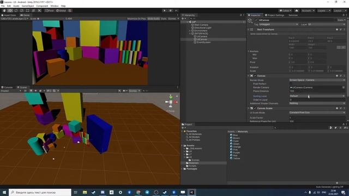Open the Assets menu
The image size is (349, 196).
point(16,6)
